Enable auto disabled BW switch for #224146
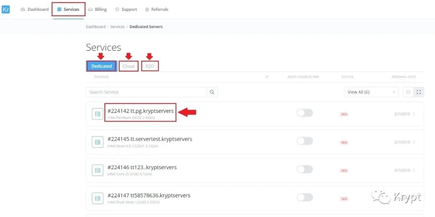Image resolution: width=435 pixels, height=217 pixels. 304,169
